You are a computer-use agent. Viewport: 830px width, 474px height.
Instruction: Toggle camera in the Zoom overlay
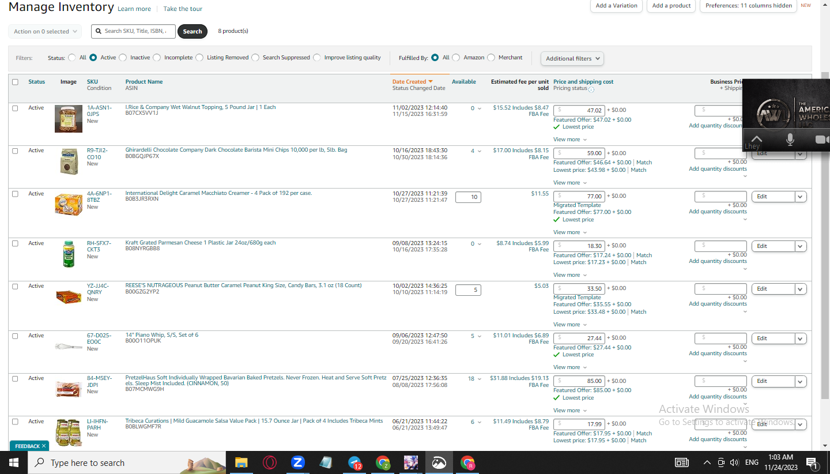tap(823, 139)
